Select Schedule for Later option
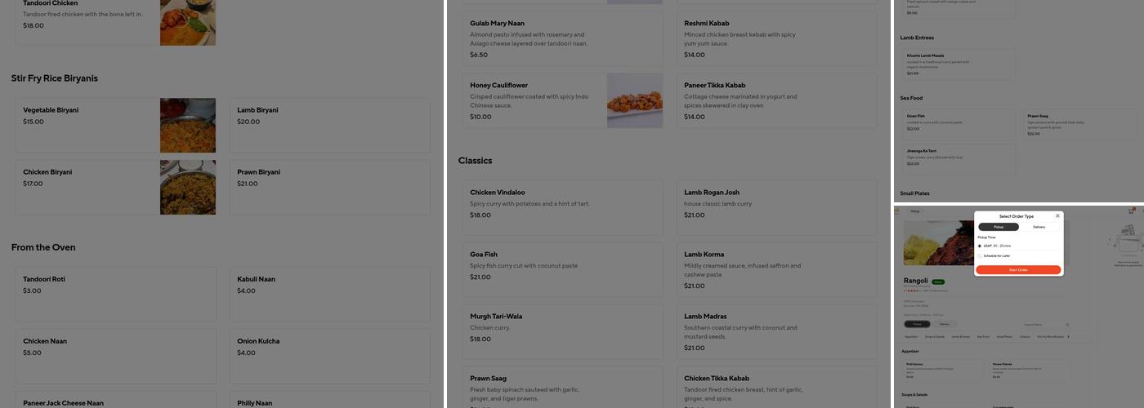The height and width of the screenshot is (408, 1144). coord(980,256)
